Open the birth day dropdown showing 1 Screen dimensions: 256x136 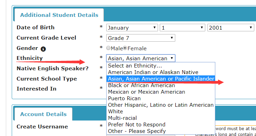(183, 28)
